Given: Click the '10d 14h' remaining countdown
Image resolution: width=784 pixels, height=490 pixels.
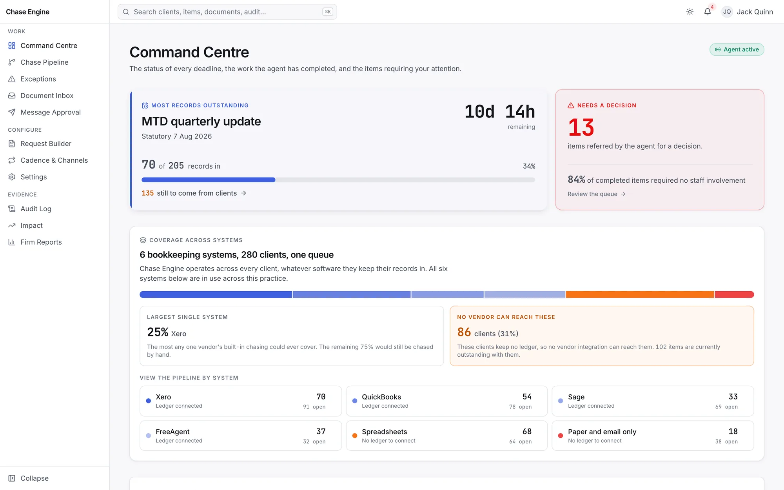Looking at the screenshot, I should click(500, 112).
